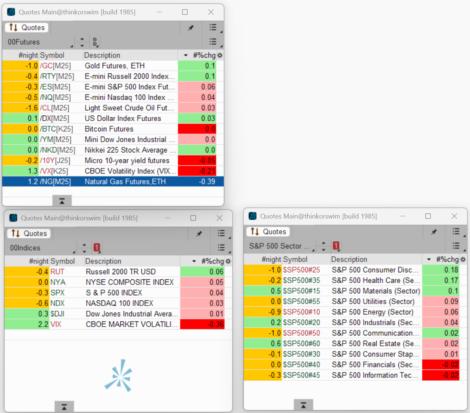Collapse S&P 500 Sector window with bottom arrow
Viewport: 470px width, 413px height.
click(x=303, y=405)
